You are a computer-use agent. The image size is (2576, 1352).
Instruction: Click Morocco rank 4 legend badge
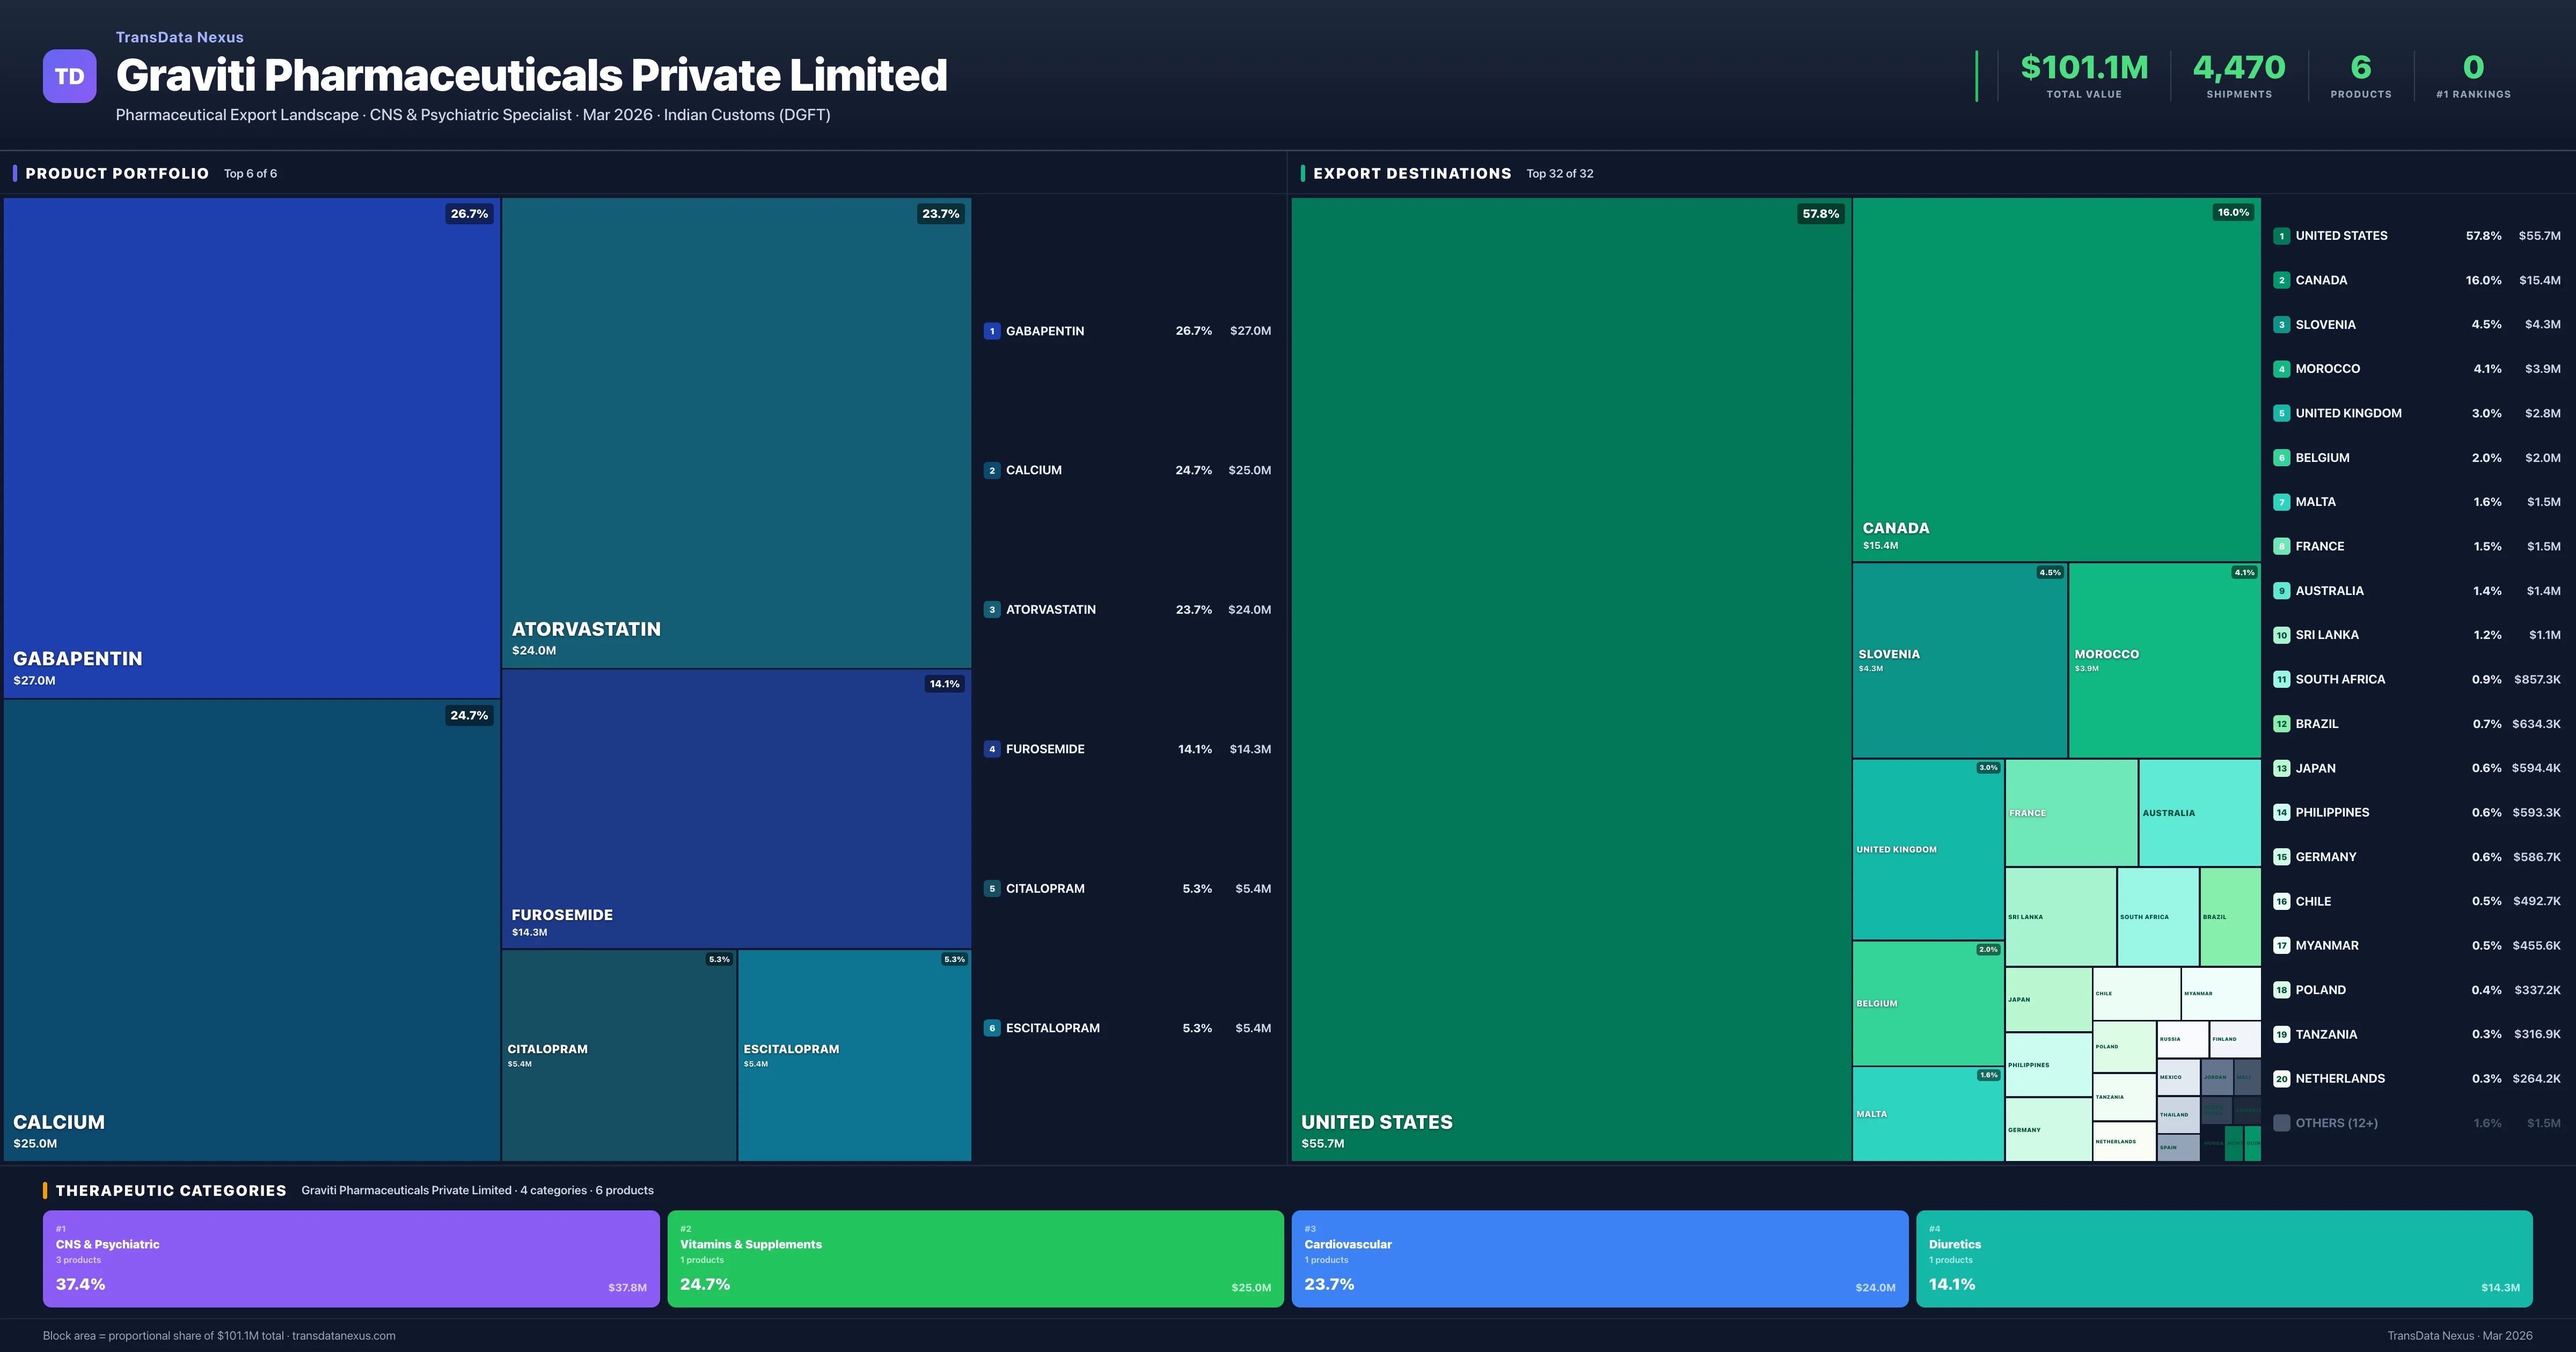[x=2281, y=369]
